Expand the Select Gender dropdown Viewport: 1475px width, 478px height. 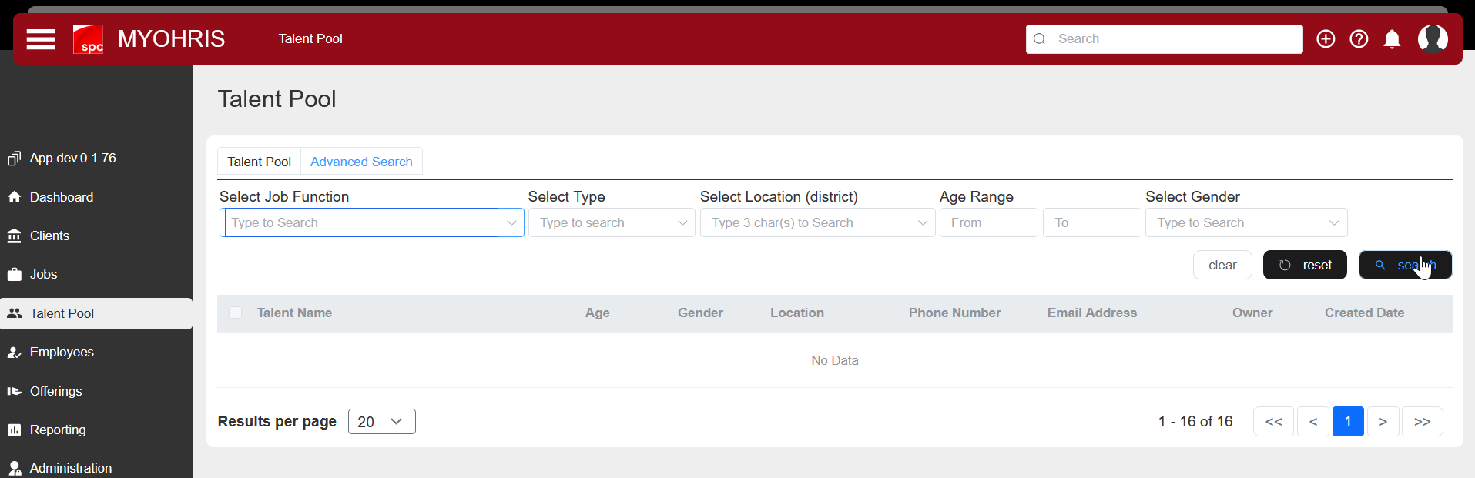[1245, 222]
